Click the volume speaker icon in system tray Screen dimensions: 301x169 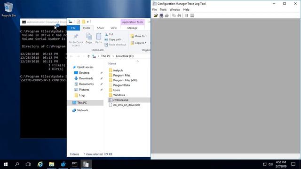(271, 164)
